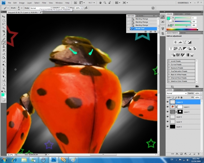204x163 pixels.
Task: Select the History Brush tool
Action: pyautogui.click(x=3, y=50)
